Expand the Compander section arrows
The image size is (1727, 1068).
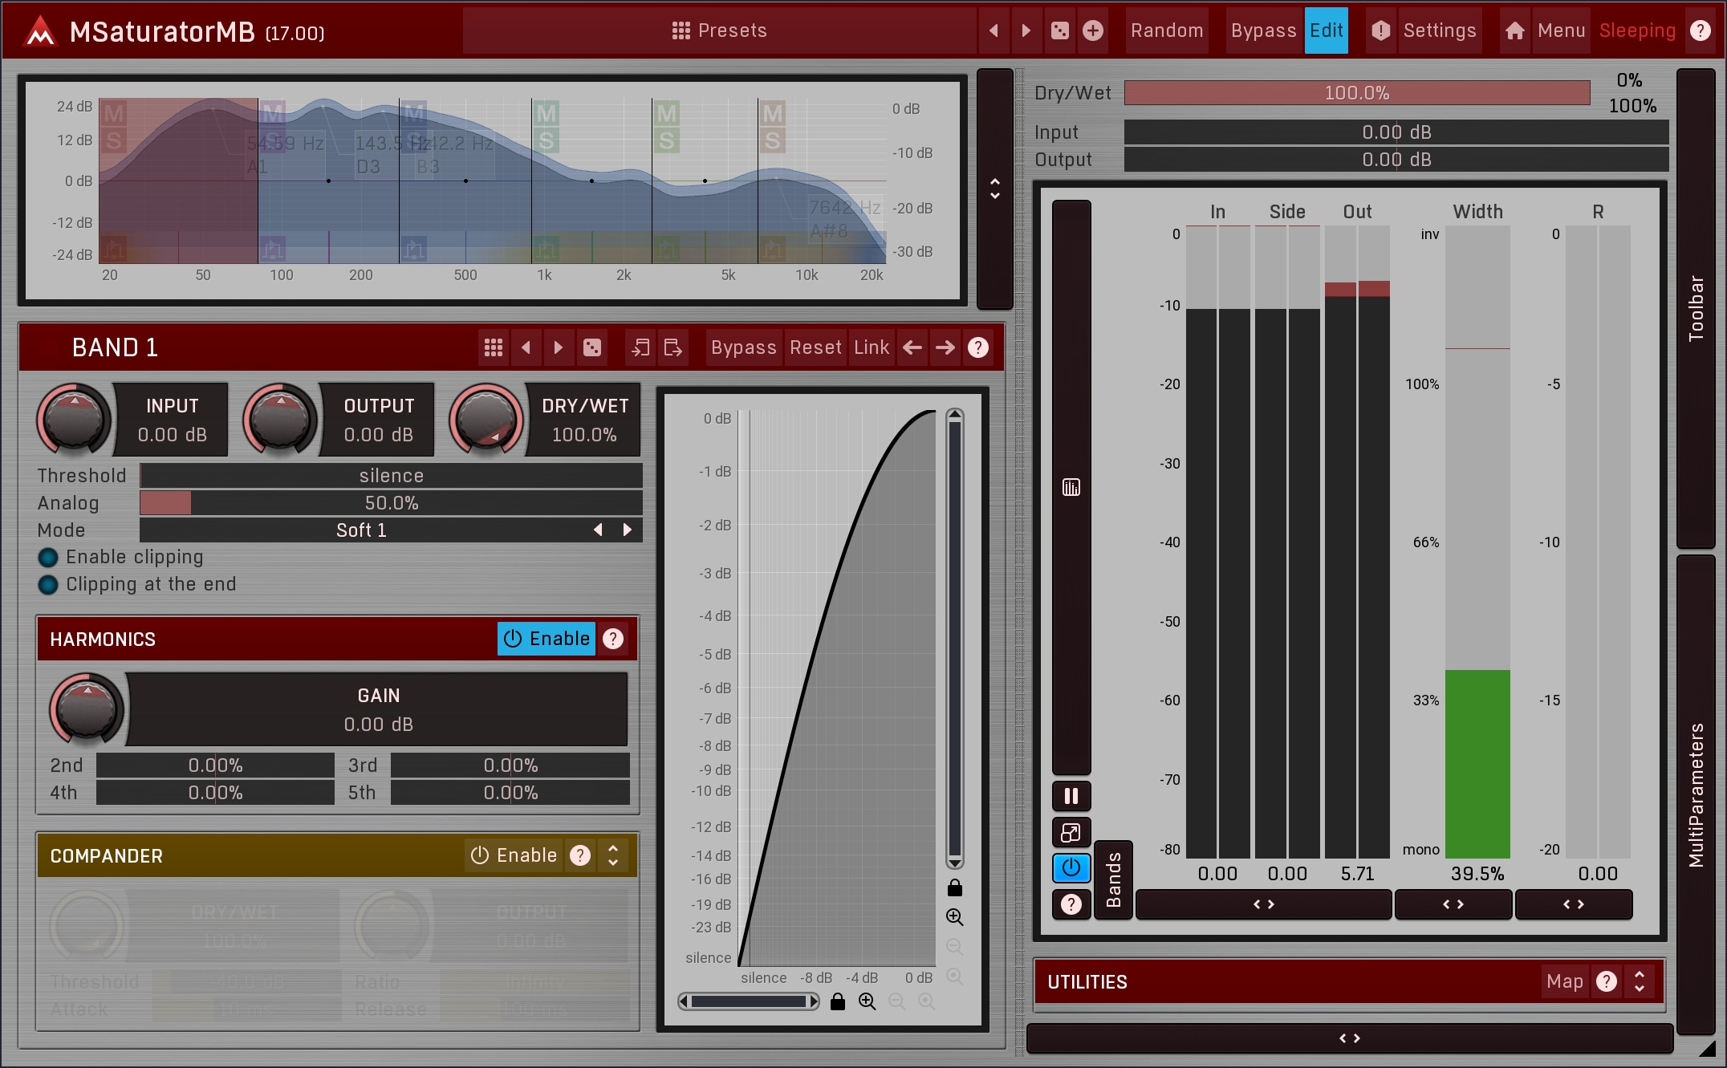click(613, 855)
